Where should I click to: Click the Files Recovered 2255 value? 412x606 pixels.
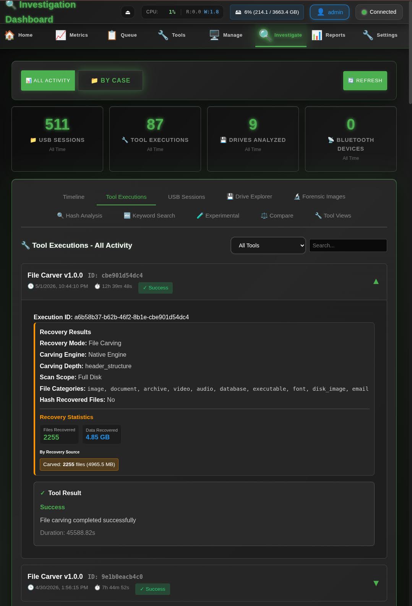coord(51,437)
